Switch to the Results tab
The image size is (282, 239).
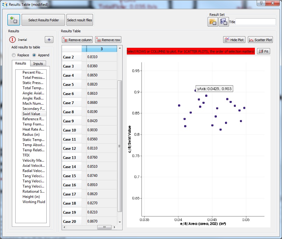(21, 63)
